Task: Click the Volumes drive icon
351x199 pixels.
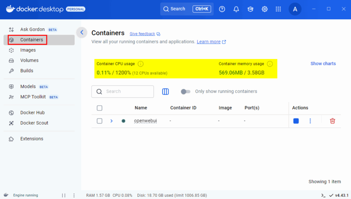Action: click(x=11, y=60)
